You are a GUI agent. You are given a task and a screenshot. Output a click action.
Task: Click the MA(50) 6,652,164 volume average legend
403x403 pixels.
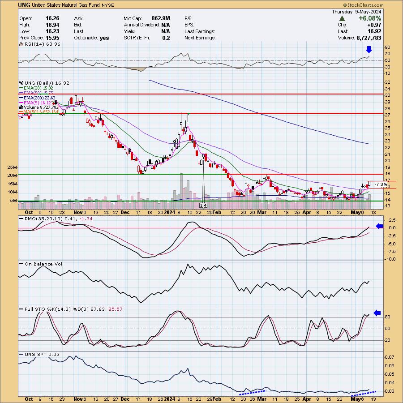point(41,112)
